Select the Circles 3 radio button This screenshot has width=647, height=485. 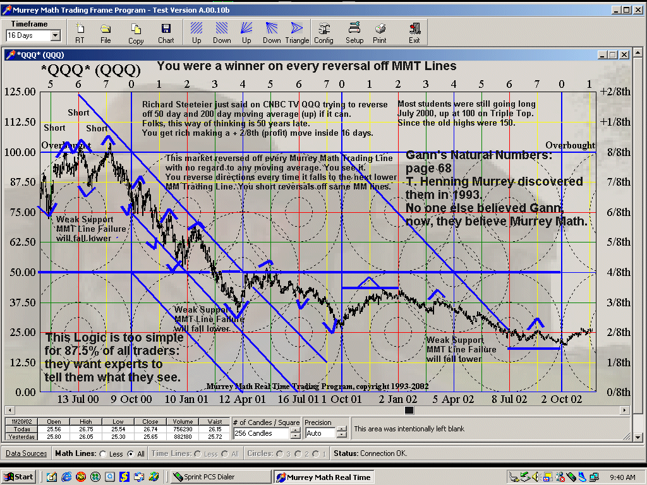tap(280, 453)
